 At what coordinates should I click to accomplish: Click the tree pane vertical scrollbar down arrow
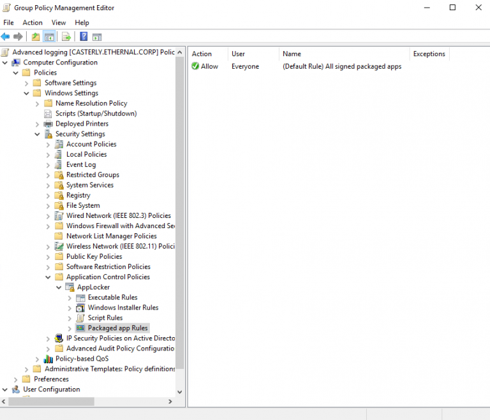click(x=180, y=392)
